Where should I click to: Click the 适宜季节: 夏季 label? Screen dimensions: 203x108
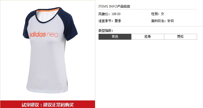110,21
